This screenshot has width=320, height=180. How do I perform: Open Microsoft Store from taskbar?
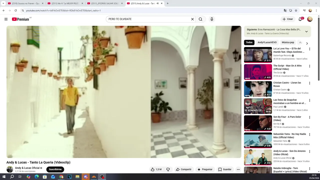[x=45, y=177]
